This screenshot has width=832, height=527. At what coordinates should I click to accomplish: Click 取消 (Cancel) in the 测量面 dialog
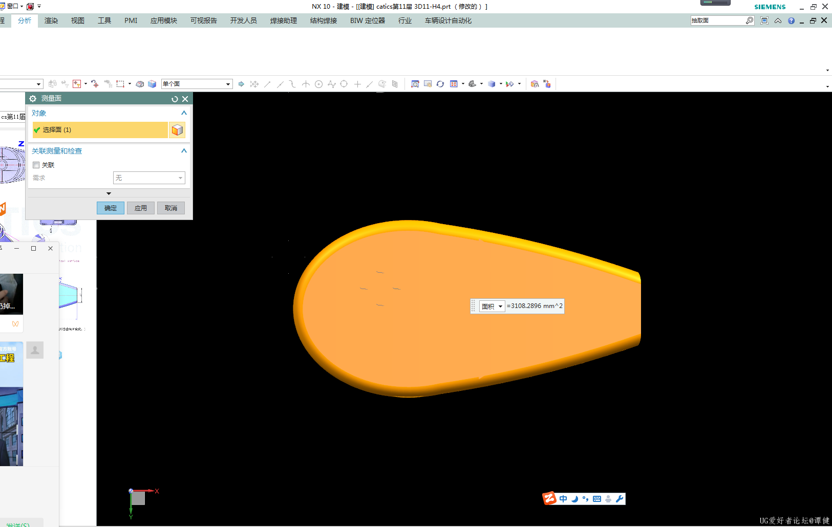(x=171, y=208)
